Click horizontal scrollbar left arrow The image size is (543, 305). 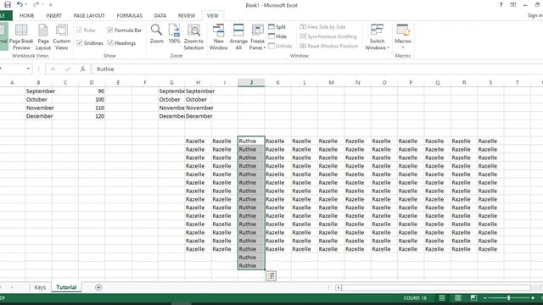click(x=339, y=287)
